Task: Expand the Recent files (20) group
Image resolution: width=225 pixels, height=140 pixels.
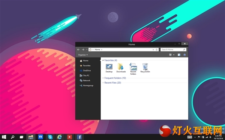Action: point(113,83)
